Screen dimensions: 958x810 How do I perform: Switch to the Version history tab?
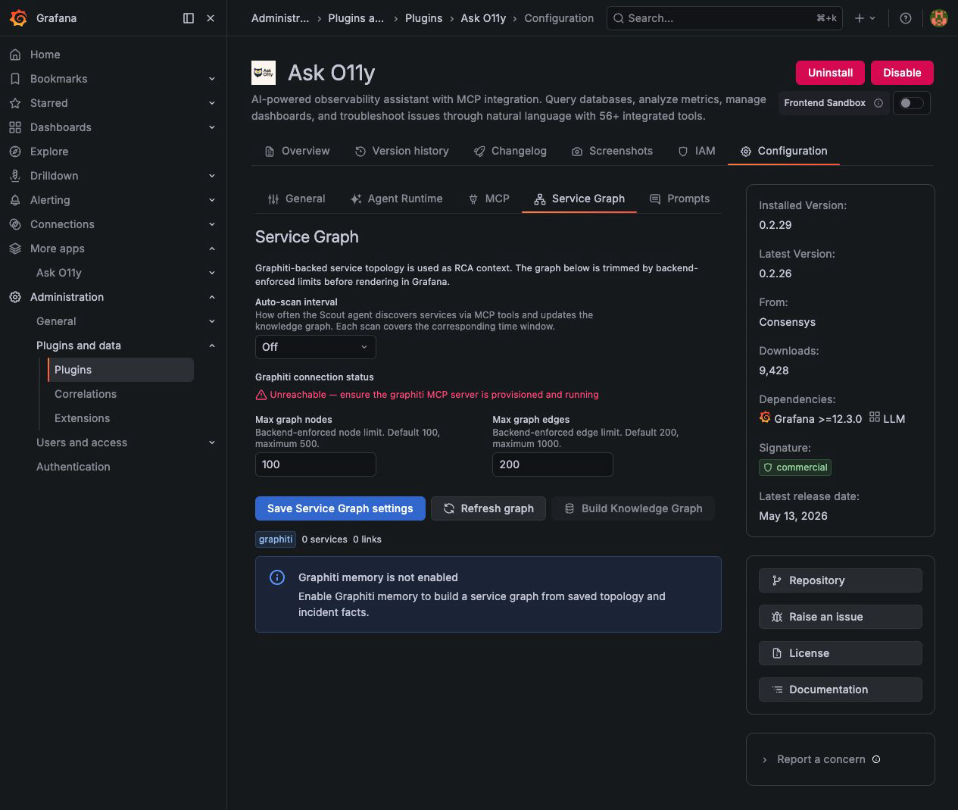click(x=402, y=151)
